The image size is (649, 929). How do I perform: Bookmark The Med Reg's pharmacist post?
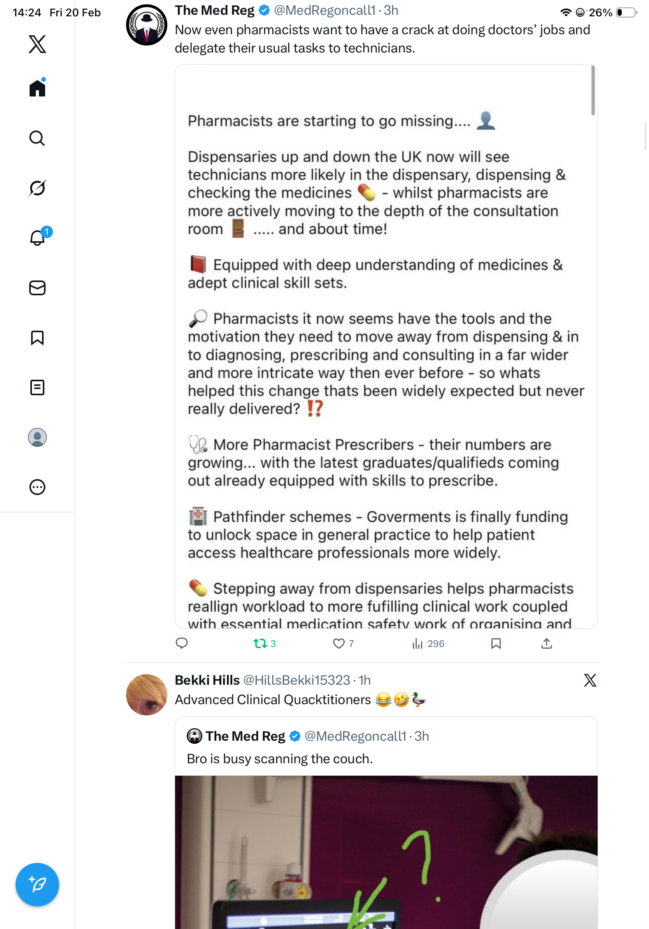(x=496, y=643)
